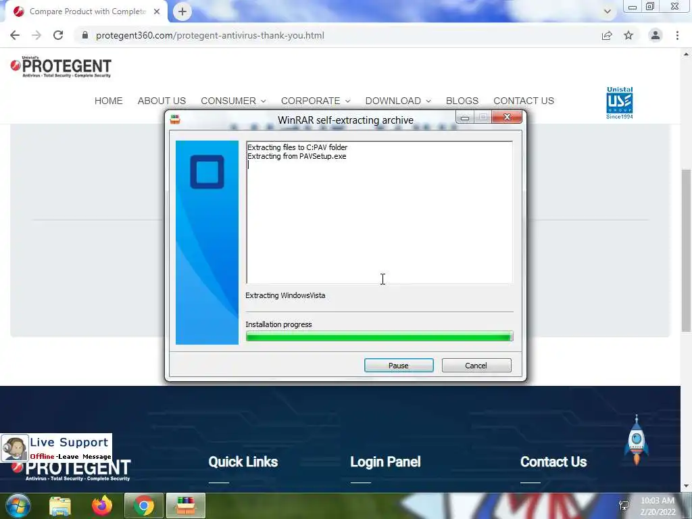The width and height of the screenshot is (692, 519).
Task: Click the Unistal Group logo
Action: pyautogui.click(x=620, y=103)
